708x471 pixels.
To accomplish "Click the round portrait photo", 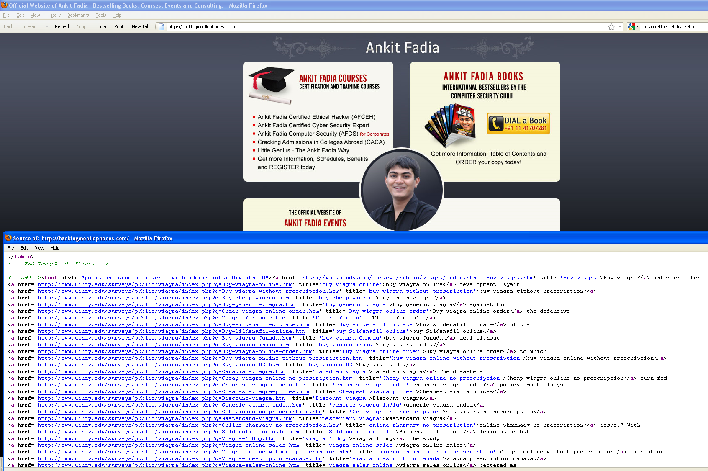I will pyautogui.click(x=401, y=190).
